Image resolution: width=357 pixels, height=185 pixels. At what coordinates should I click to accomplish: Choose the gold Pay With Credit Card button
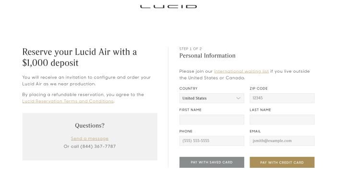click(282, 163)
